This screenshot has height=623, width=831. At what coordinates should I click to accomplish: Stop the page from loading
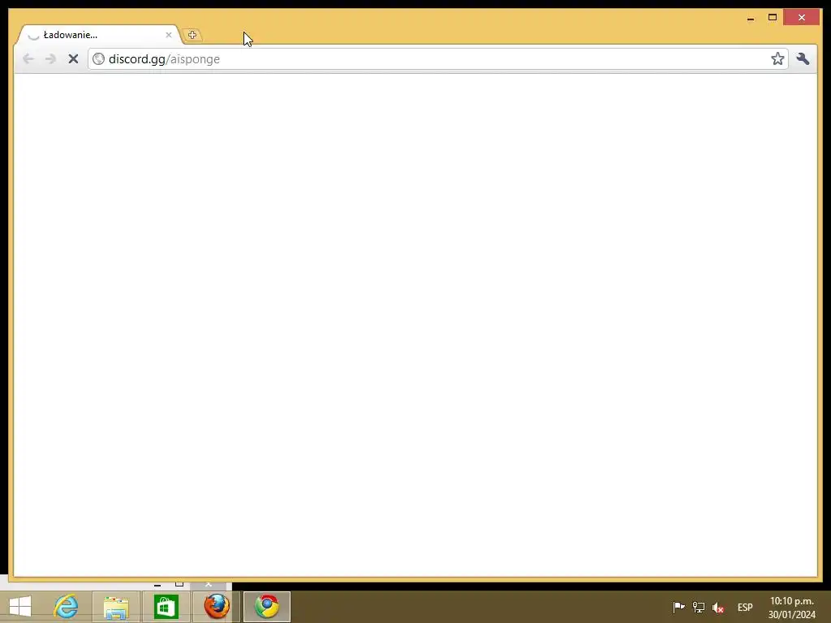73,58
